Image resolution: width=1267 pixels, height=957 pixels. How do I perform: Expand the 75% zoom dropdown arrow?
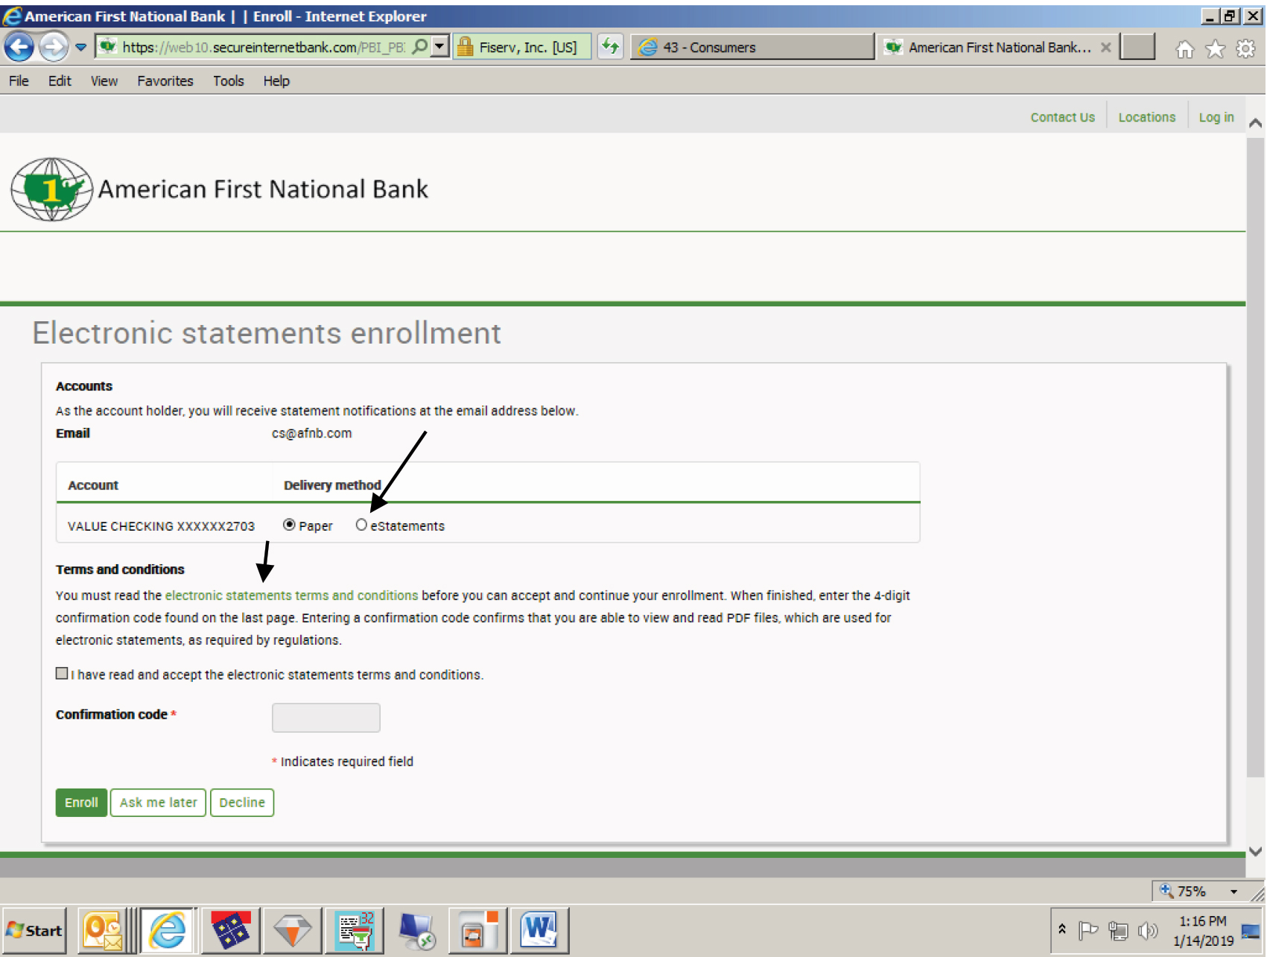pos(1234,891)
